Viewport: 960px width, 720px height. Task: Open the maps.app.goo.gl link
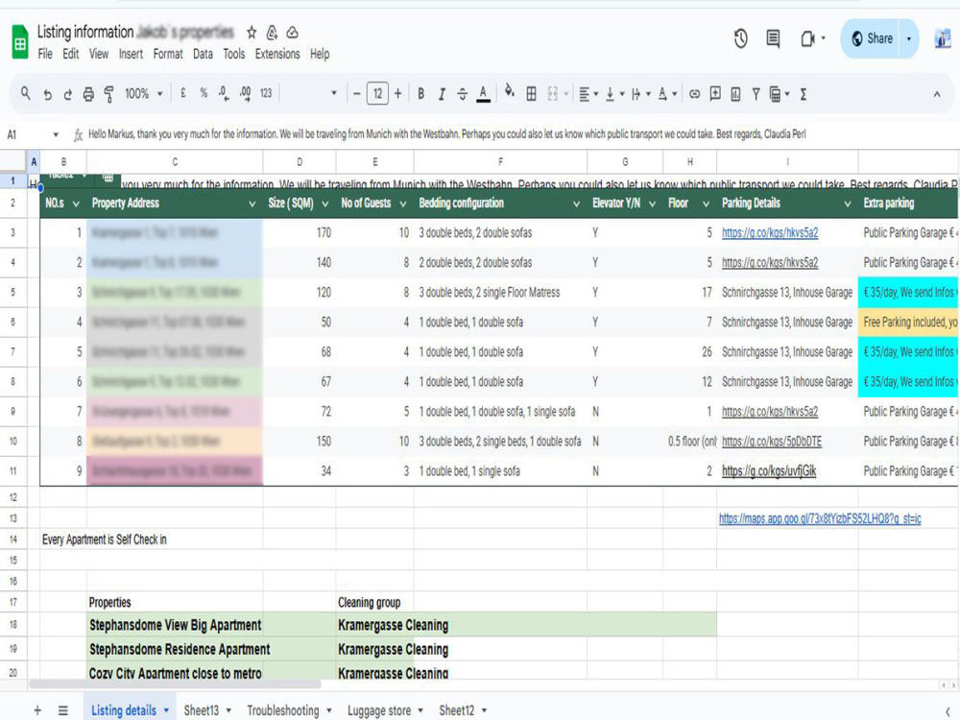coord(820,518)
